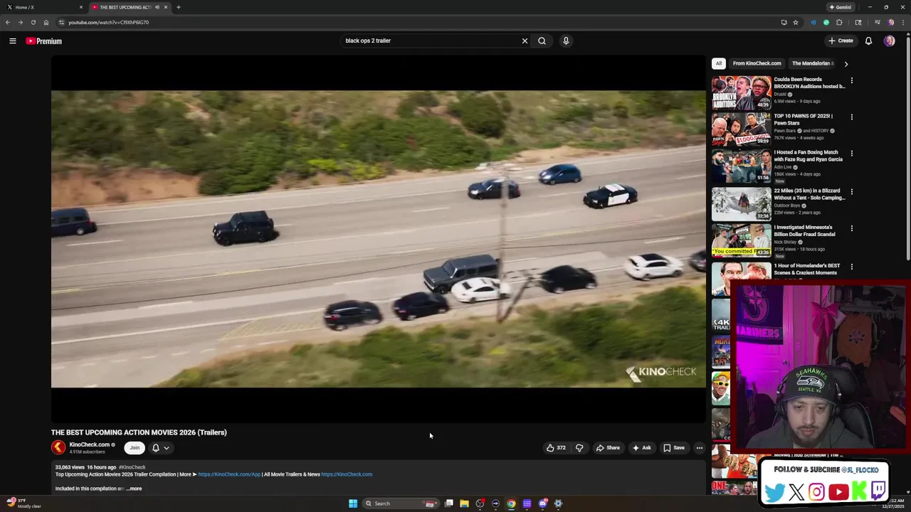The width and height of the screenshot is (911, 512).
Task: Reload the page
Action: point(33,22)
